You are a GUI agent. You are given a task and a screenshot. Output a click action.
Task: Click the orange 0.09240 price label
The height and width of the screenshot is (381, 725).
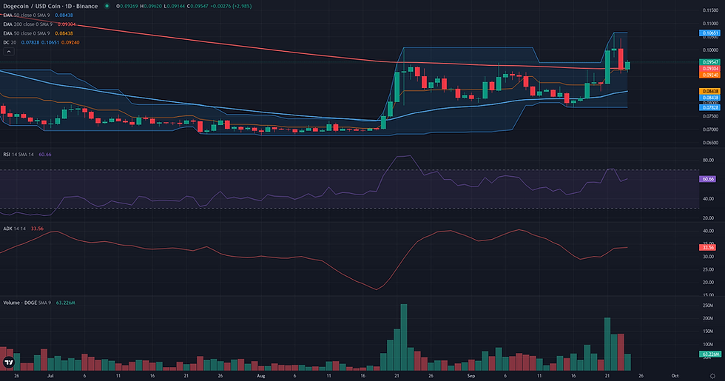pyautogui.click(x=709, y=75)
